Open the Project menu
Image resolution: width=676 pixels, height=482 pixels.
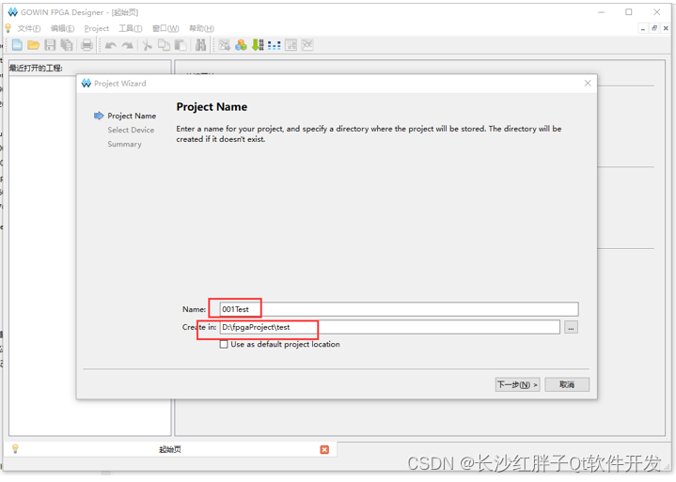(97, 28)
